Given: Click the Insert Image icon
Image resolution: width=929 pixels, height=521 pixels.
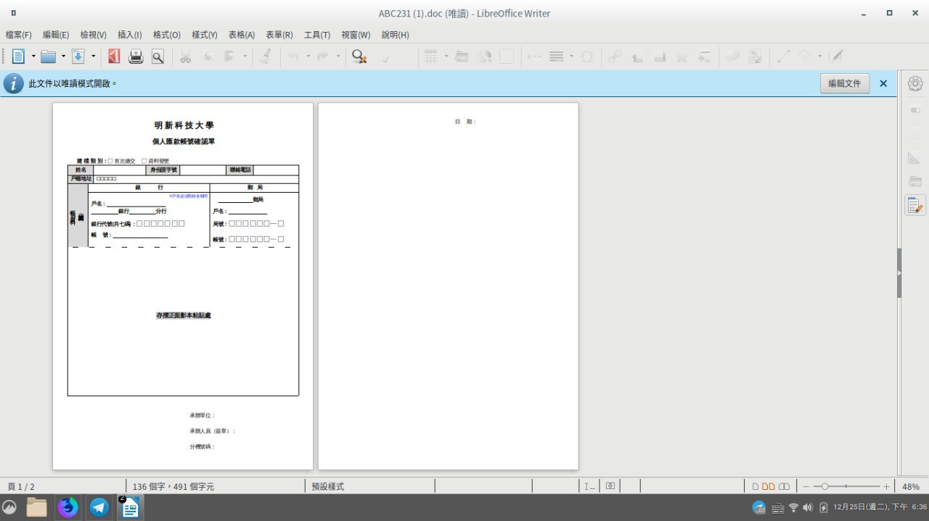Looking at the screenshot, I should (x=462, y=57).
